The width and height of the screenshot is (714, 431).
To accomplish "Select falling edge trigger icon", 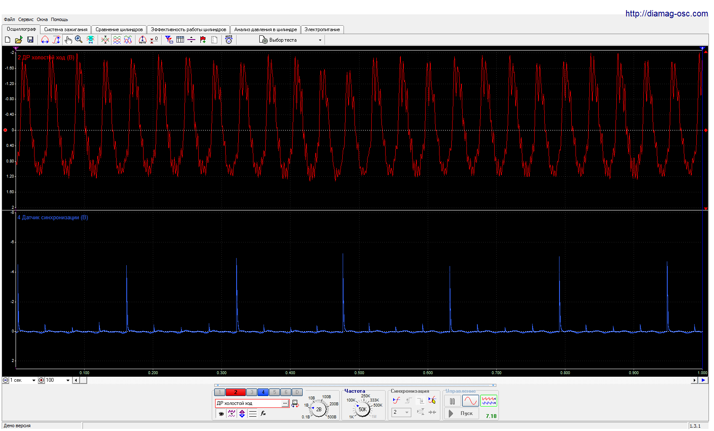I will pyautogui.click(x=420, y=400).
